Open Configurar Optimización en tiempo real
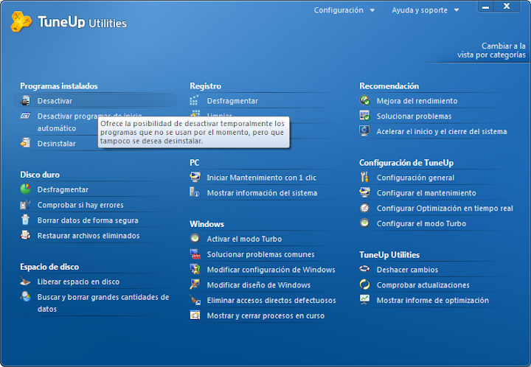 click(445, 208)
